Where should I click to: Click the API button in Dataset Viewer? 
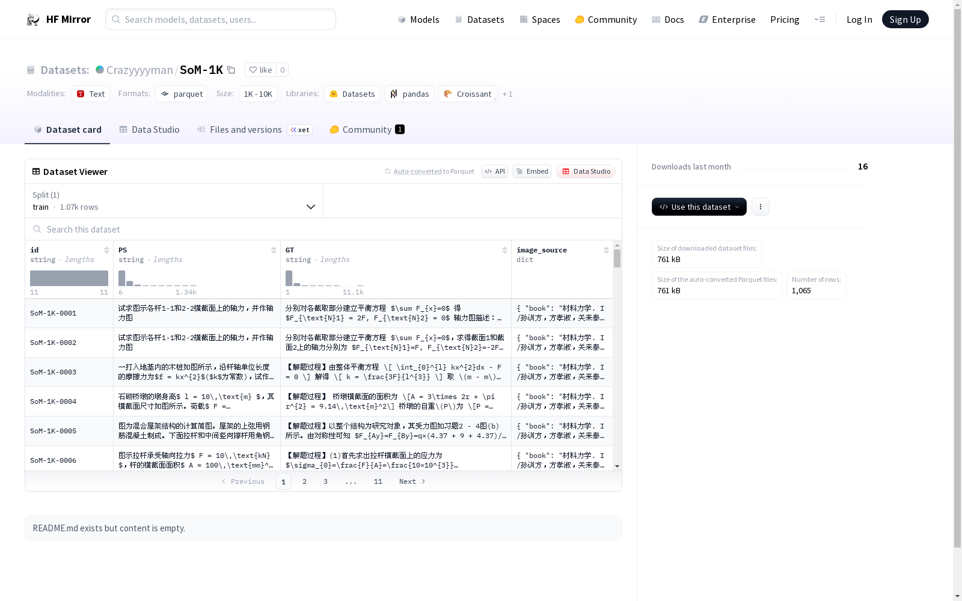click(x=495, y=171)
